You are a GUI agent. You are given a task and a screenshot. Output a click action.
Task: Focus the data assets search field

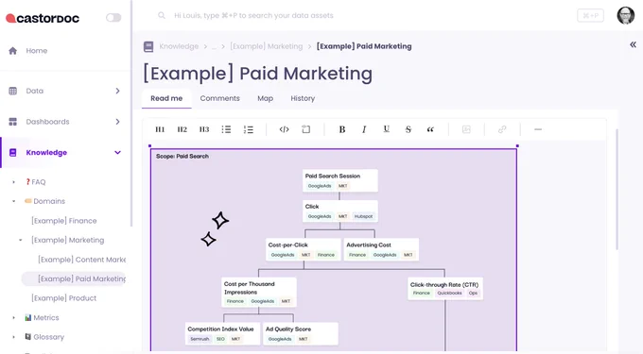tap(253, 15)
